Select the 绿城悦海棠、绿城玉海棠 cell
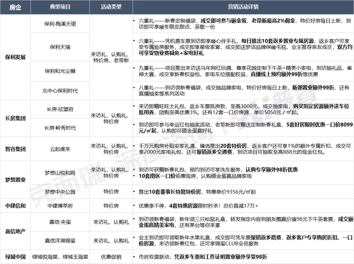The image size is (354, 264). coord(60,256)
